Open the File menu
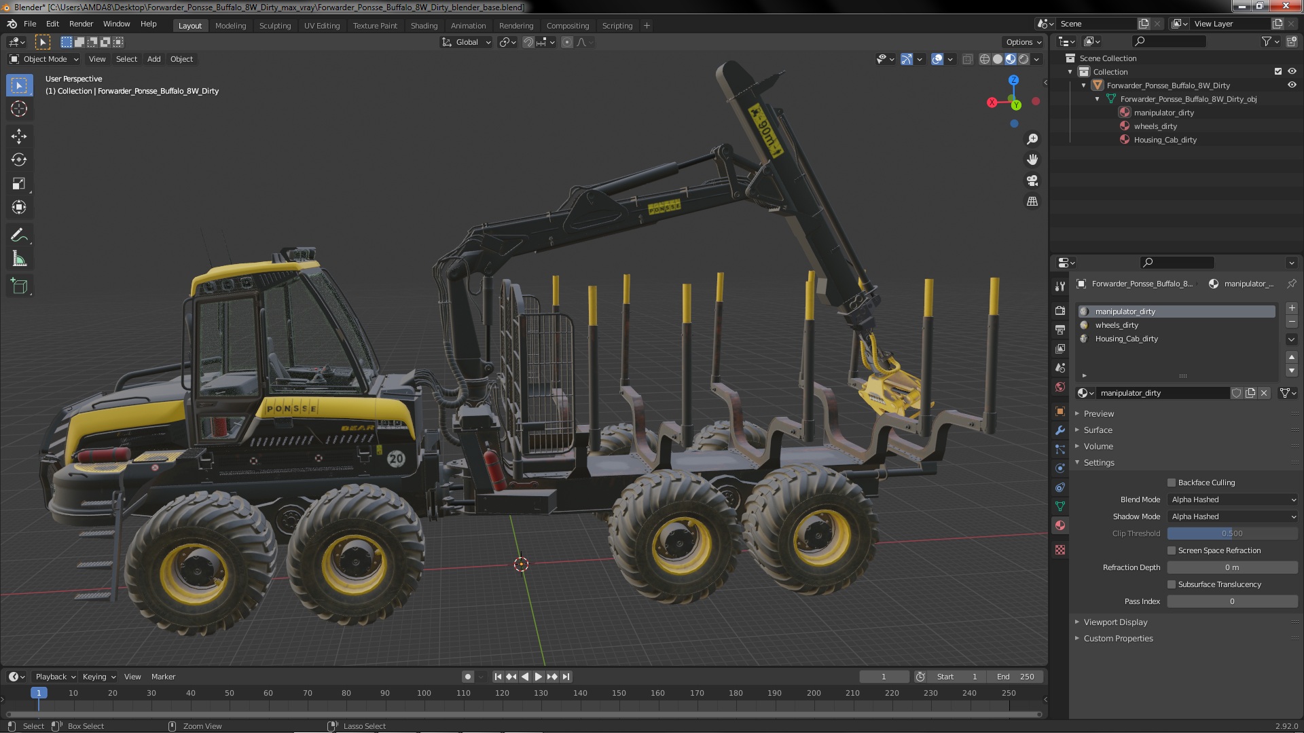Viewport: 1304px width, 733px height. [30, 24]
